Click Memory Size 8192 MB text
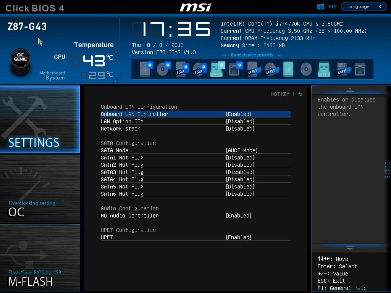The image size is (391, 293). (x=253, y=45)
